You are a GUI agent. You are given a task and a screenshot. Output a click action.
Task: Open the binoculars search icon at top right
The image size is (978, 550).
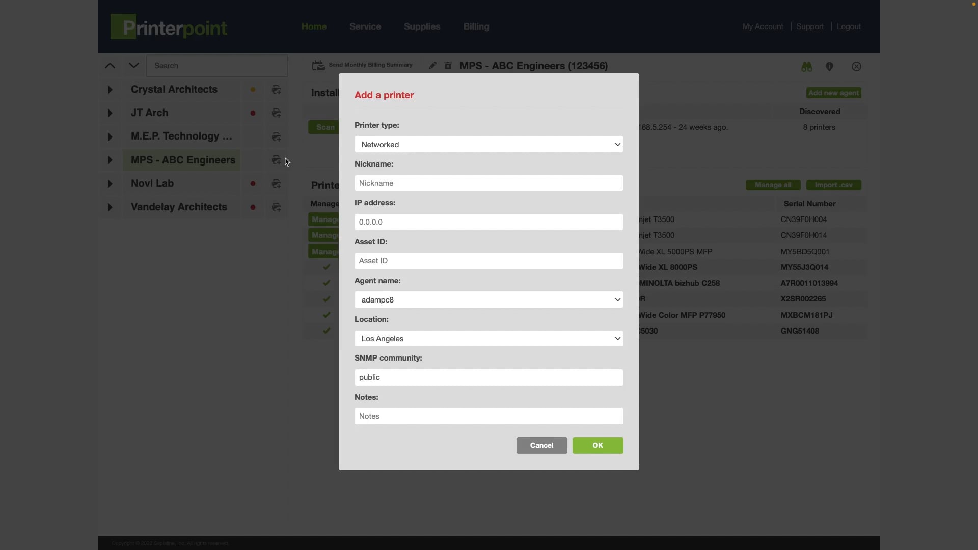pos(806,66)
